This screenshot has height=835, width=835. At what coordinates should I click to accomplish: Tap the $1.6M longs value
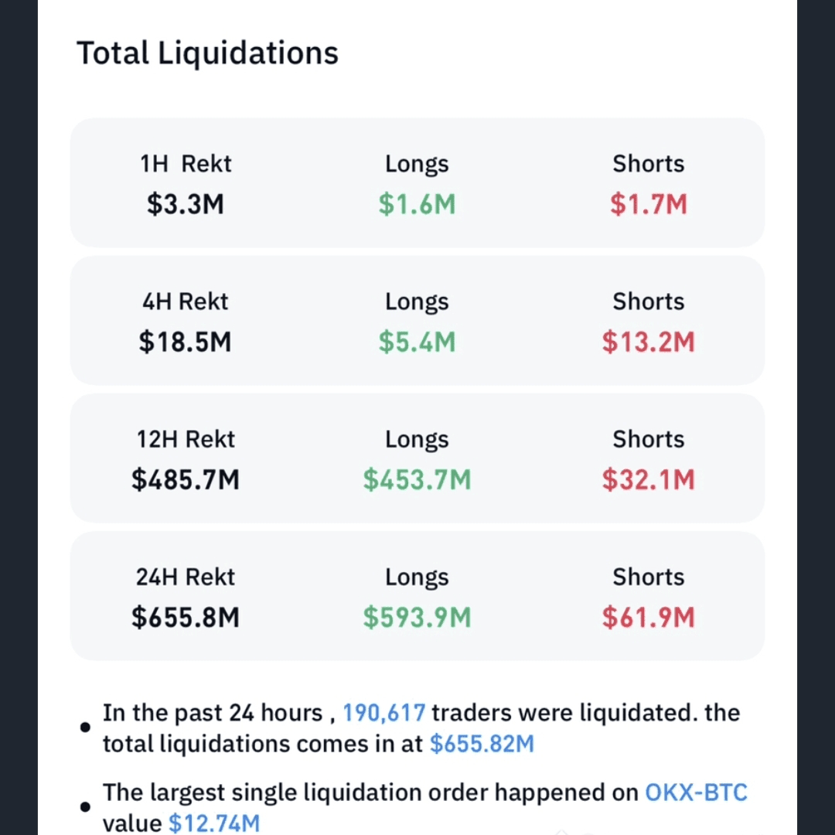417,204
